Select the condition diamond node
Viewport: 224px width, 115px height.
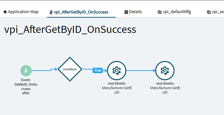70,69
